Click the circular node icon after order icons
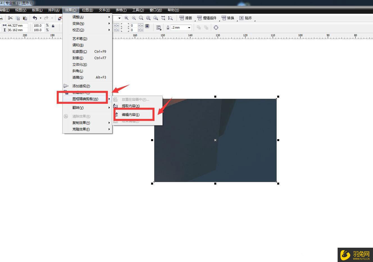 point(216,27)
